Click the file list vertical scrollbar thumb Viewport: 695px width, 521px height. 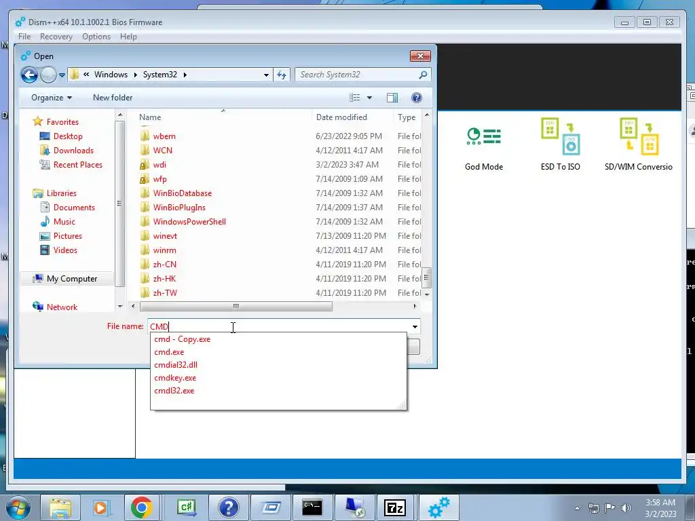pyautogui.click(x=426, y=277)
